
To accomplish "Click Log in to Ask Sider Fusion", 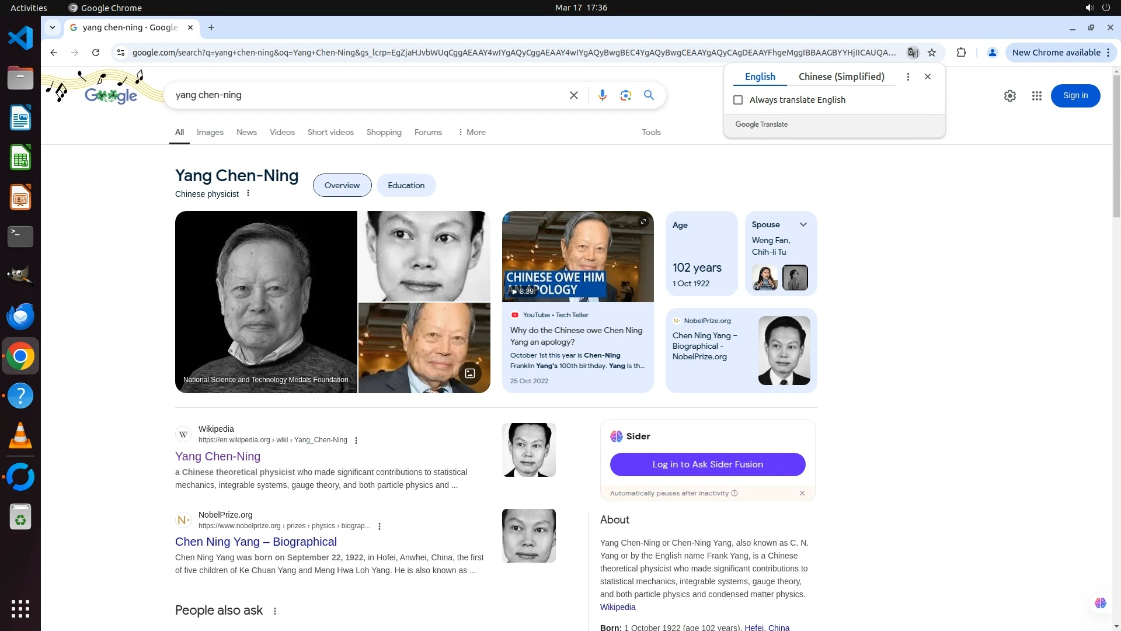I will click(707, 464).
